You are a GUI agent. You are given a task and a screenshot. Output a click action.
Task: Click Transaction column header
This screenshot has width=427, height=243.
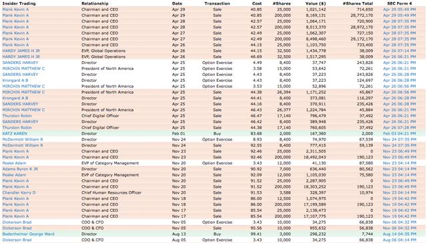point(217,3)
